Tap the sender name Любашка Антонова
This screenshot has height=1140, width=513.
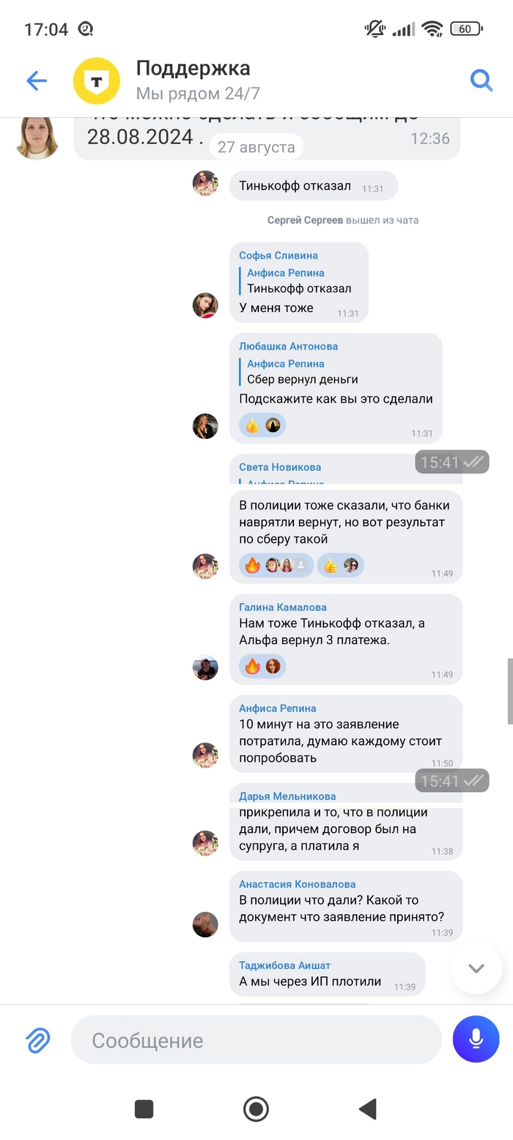click(288, 346)
